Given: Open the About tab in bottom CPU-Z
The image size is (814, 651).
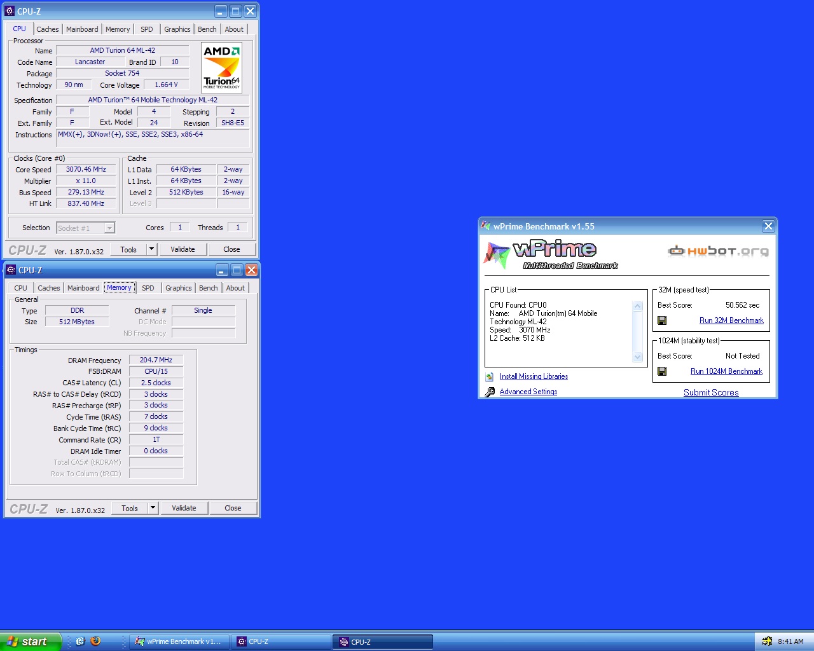Looking at the screenshot, I should (x=235, y=288).
